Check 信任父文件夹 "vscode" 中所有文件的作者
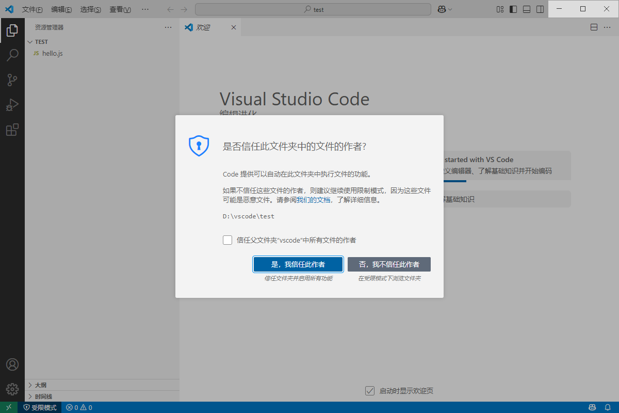 tap(227, 240)
